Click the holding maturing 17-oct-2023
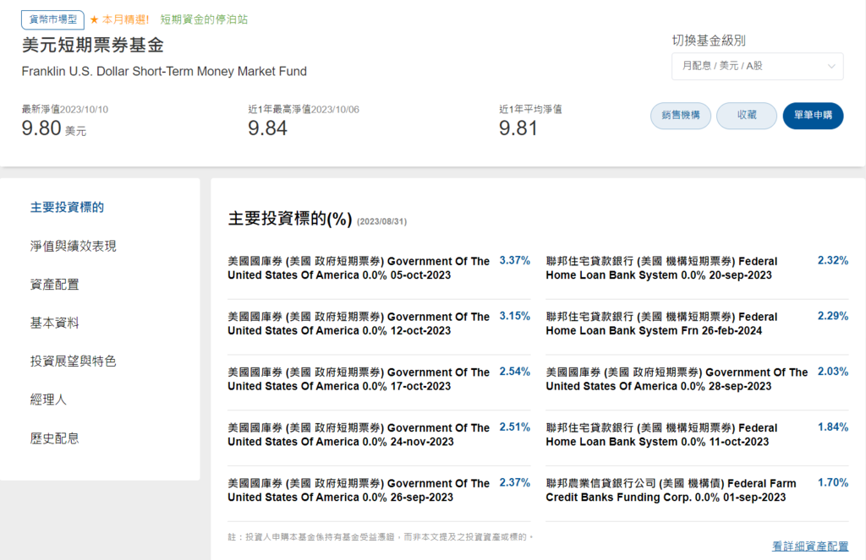This screenshot has height=560, width=866. (359, 379)
